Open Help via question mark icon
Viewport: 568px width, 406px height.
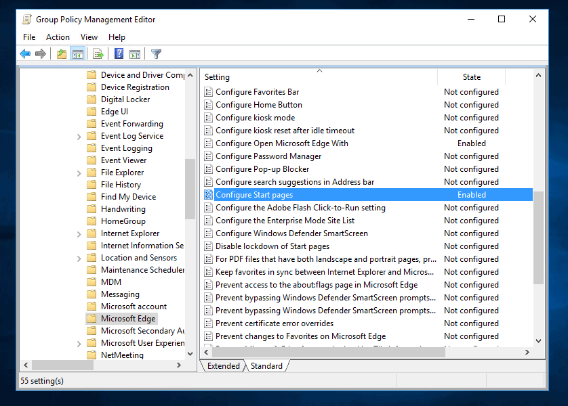pyautogui.click(x=119, y=54)
